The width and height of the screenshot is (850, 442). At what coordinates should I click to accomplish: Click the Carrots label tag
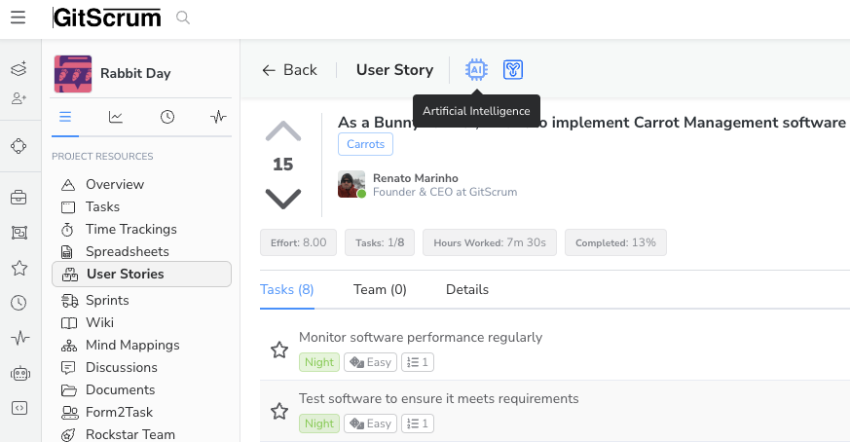[366, 144]
